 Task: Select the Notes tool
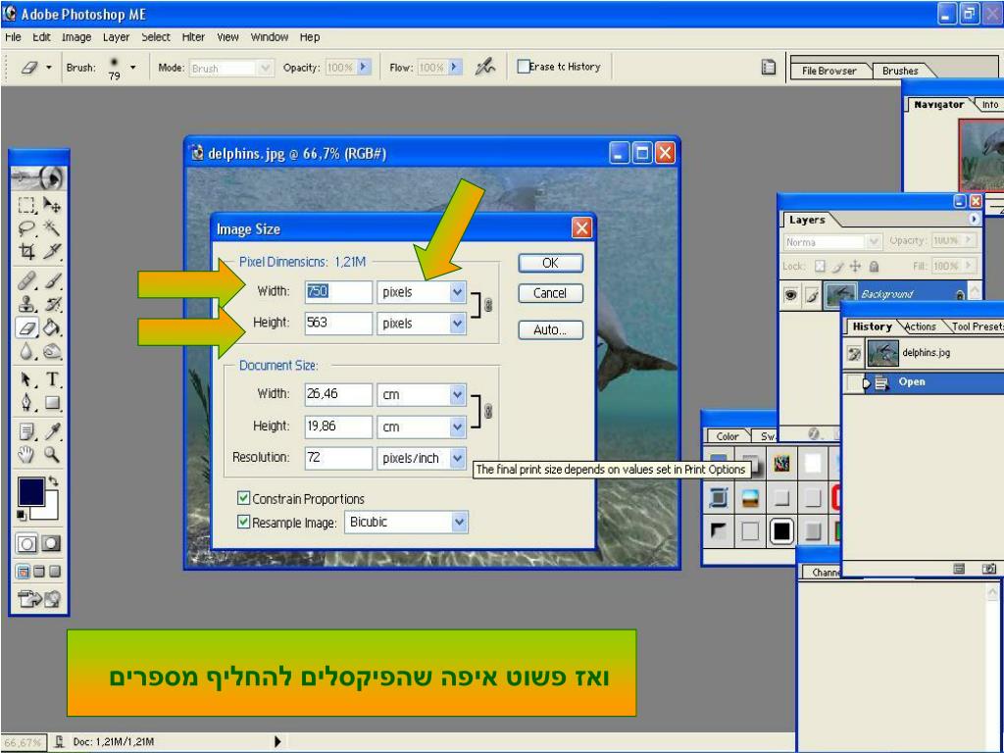pyautogui.click(x=26, y=432)
